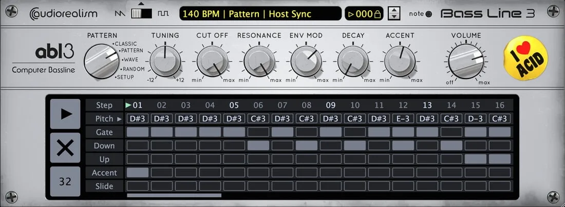Click the Cut Off knob
This screenshot has height=207, width=565.
pos(212,61)
